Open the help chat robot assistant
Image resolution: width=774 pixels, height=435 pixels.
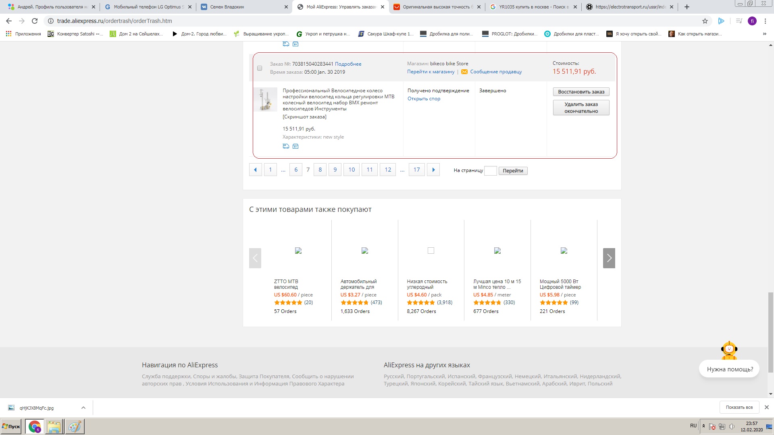(x=729, y=350)
